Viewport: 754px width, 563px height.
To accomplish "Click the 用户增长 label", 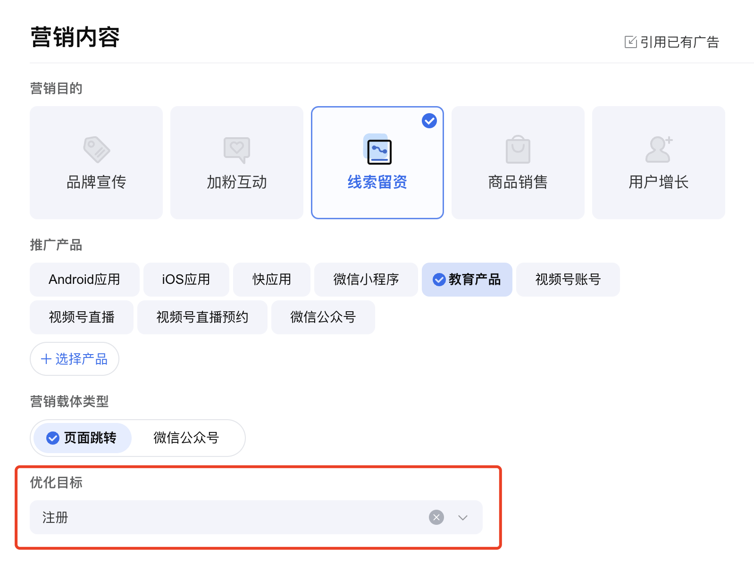I will point(659,182).
